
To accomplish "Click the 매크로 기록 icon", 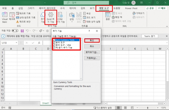I will click(17, 14).
